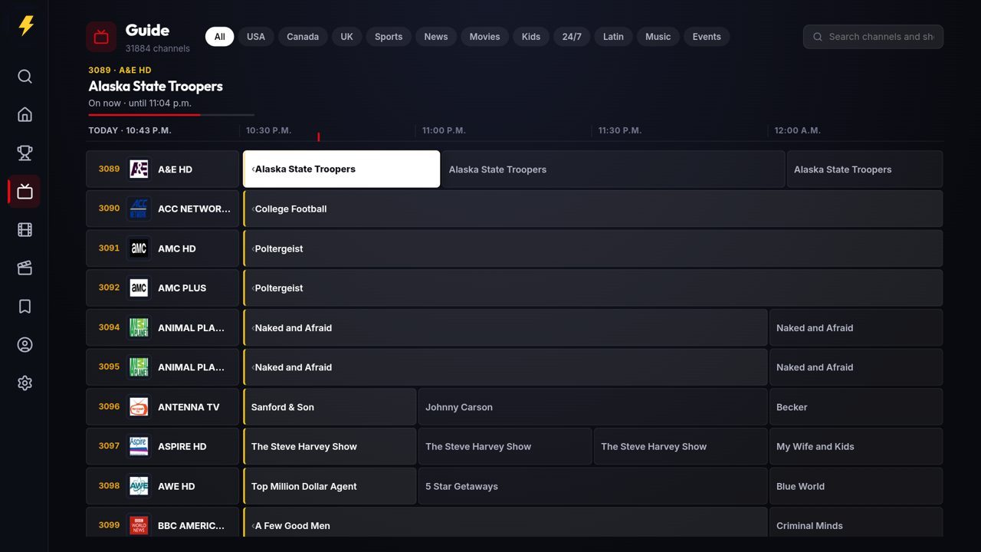Open A Few Good Men on BBC America
This screenshot has width=981, height=552.
coord(505,522)
